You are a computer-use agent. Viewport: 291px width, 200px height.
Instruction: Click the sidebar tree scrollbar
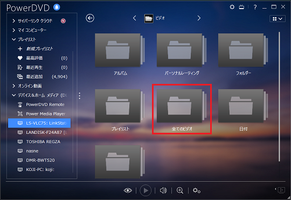[x=73, y=111]
